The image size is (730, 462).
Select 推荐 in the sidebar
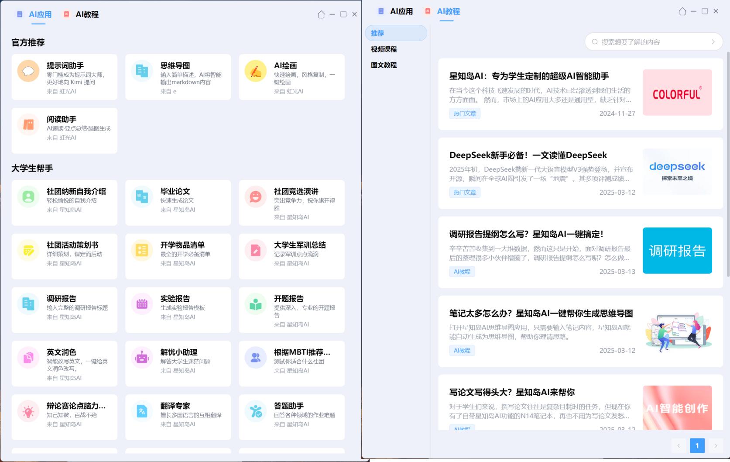click(396, 33)
